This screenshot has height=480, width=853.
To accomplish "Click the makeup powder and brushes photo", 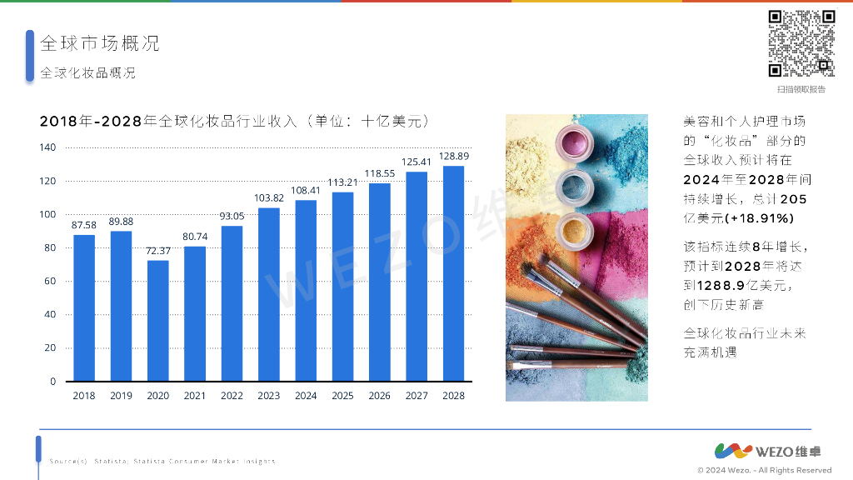I will click(x=576, y=258).
